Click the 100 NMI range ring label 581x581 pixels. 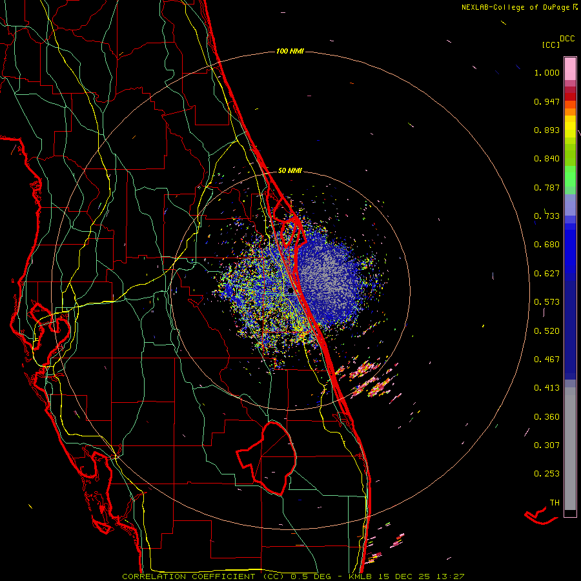pos(290,51)
